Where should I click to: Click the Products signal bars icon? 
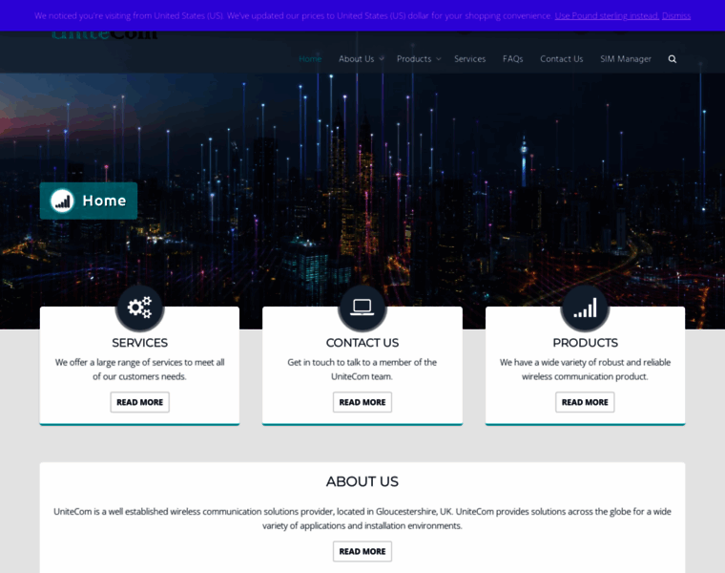(585, 308)
